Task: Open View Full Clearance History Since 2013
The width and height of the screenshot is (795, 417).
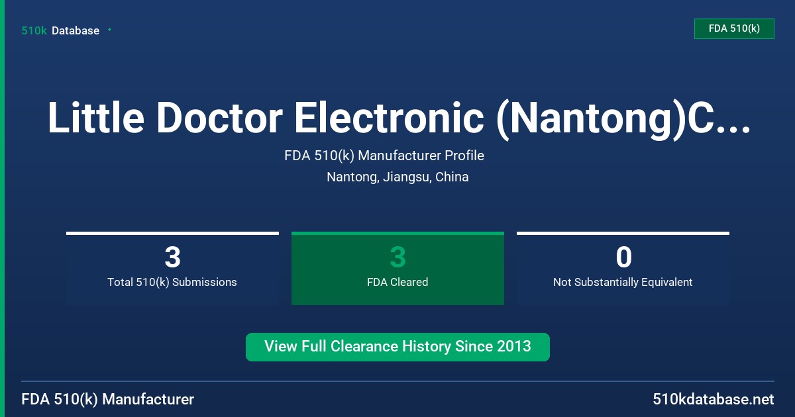Action: pyautogui.click(x=397, y=347)
